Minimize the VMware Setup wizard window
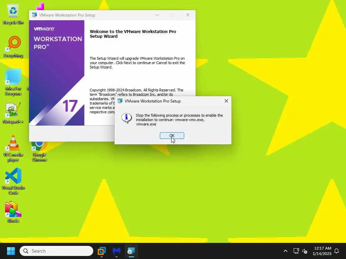The width and height of the screenshot is (346, 259). 157,15
